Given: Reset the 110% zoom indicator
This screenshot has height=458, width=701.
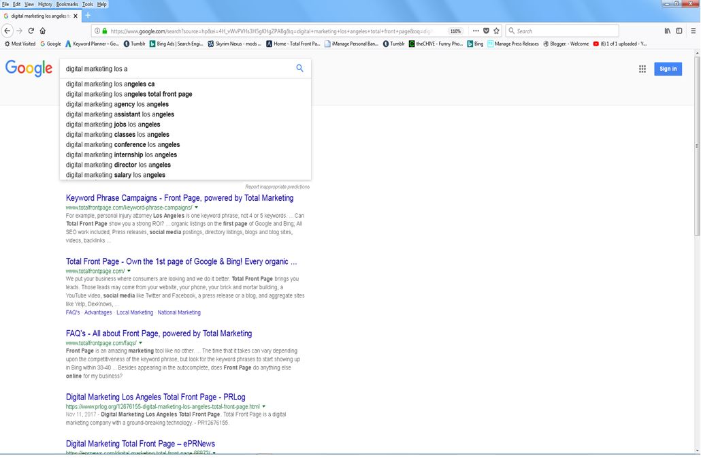Looking at the screenshot, I should [x=455, y=31].
